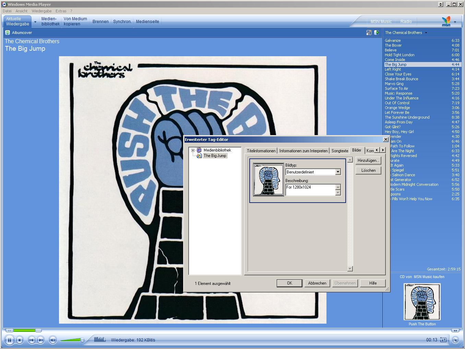Viewport: 465px width, 349px height.
Task: Select the cover thumbnail in the Bilder tab
Action: (x=269, y=179)
